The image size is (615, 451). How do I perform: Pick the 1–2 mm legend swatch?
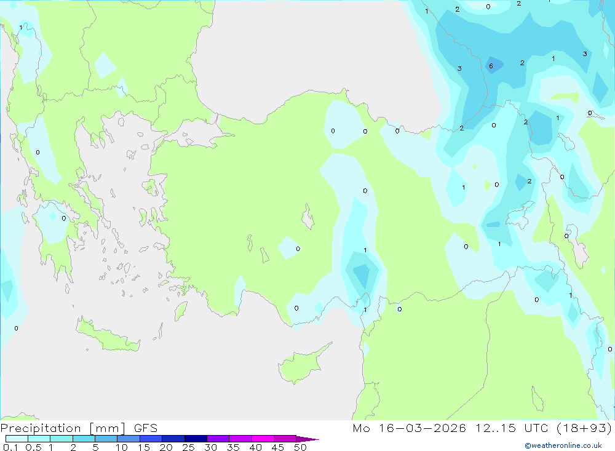click(61, 439)
